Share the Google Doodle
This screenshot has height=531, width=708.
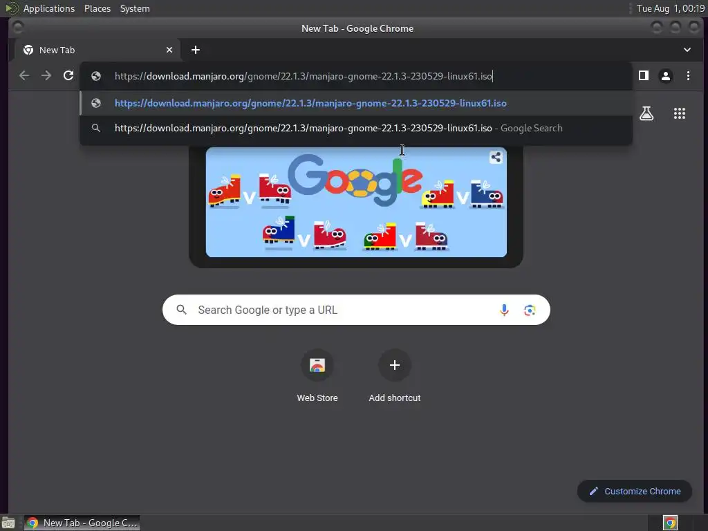[496, 157]
